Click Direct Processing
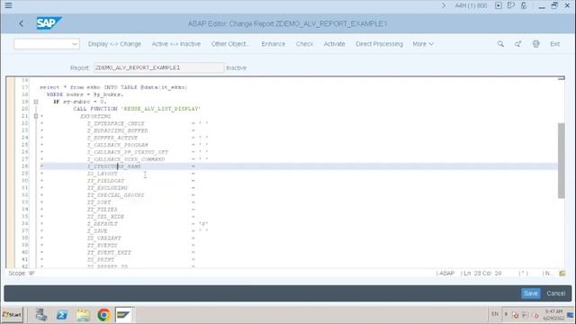 point(379,44)
